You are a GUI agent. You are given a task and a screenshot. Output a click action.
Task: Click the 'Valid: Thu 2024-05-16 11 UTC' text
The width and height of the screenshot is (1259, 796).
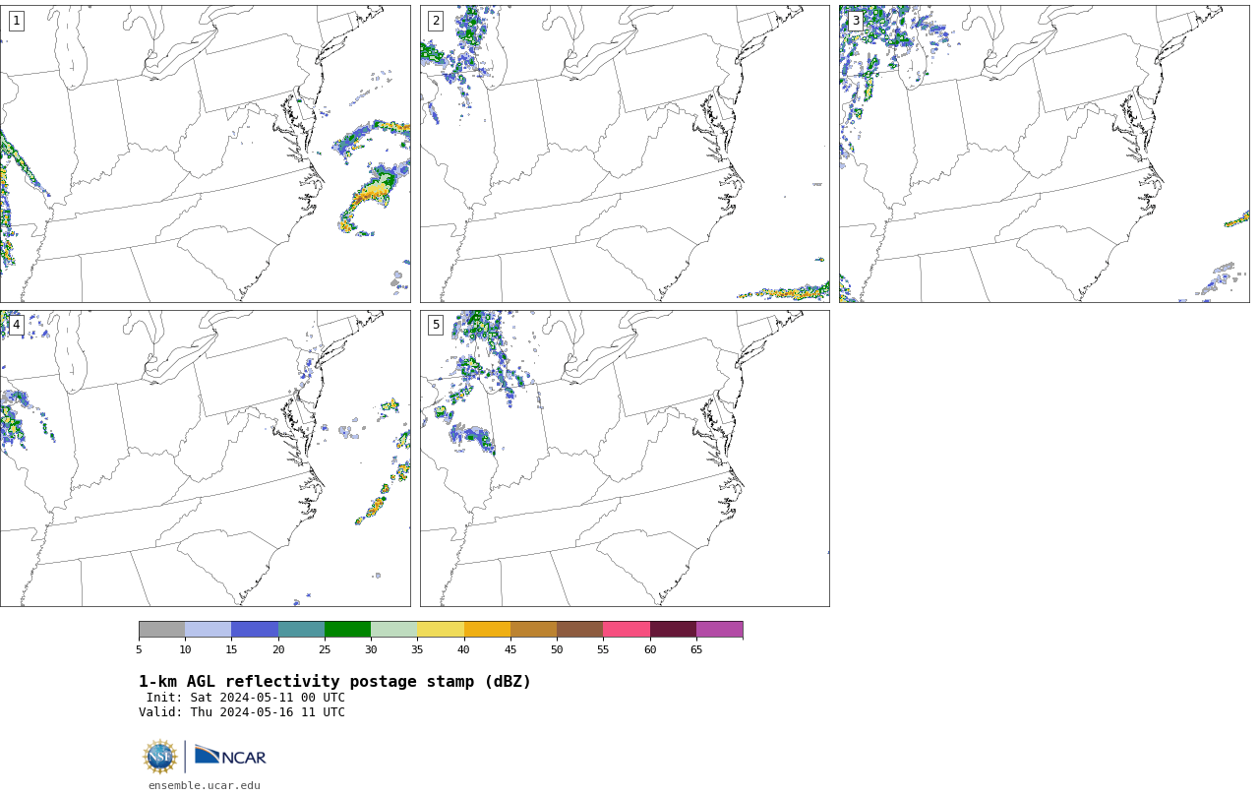(242, 712)
